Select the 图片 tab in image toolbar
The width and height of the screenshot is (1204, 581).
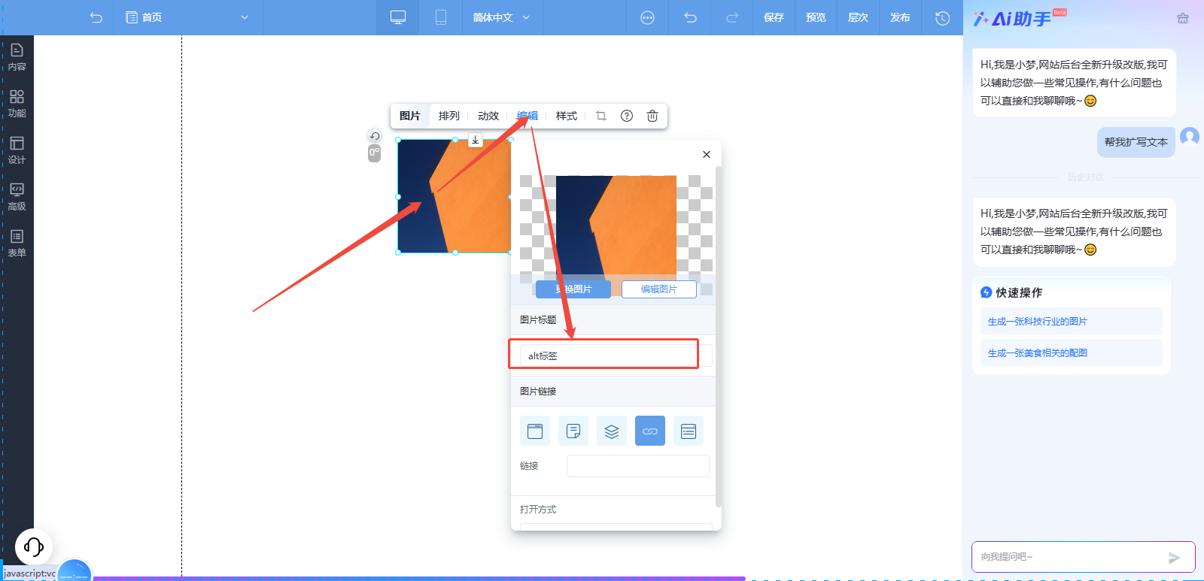point(410,116)
